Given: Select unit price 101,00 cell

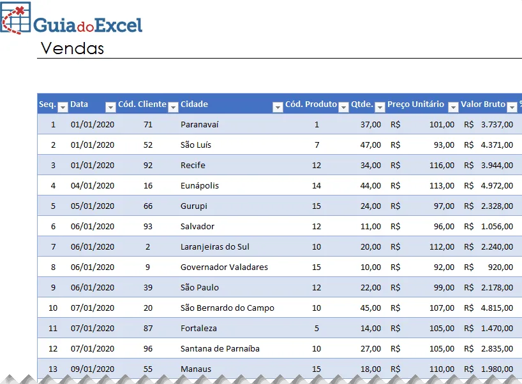Looking at the screenshot, I should point(422,124).
